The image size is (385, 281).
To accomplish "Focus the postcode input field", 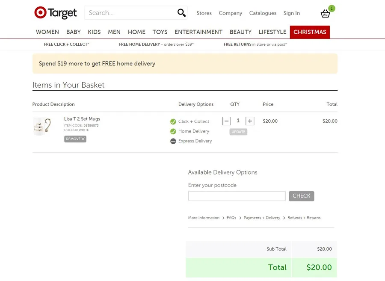I will click(x=237, y=196).
